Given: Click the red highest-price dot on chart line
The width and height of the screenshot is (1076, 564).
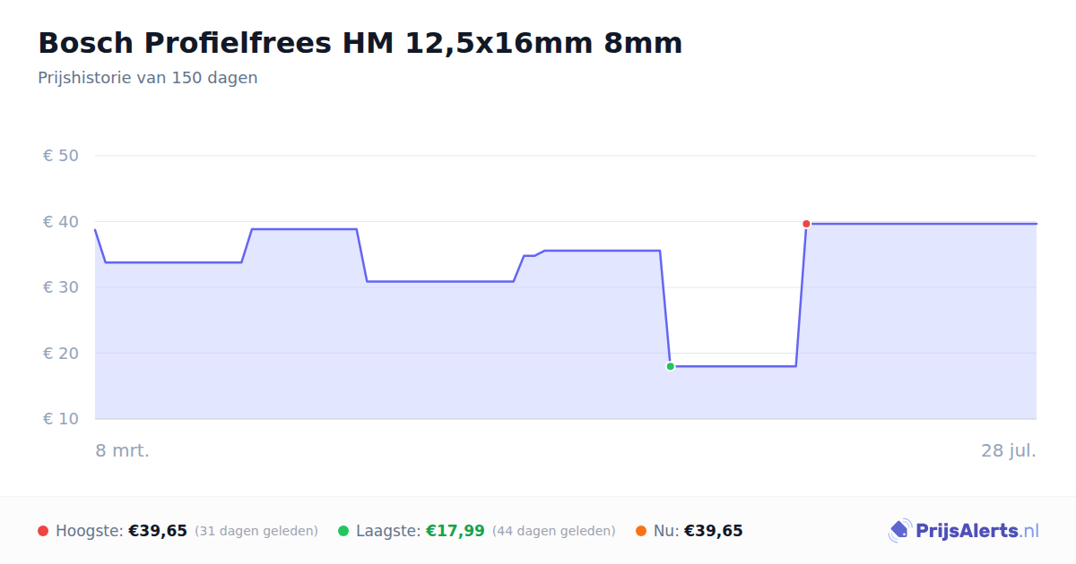Looking at the screenshot, I should point(806,224).
